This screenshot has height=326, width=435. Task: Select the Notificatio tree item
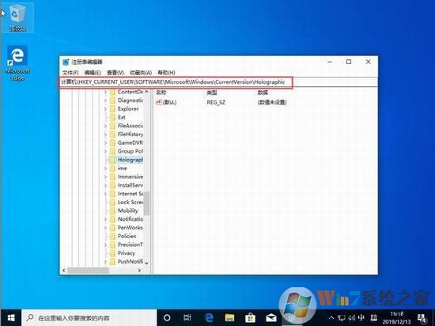[130, 219]
